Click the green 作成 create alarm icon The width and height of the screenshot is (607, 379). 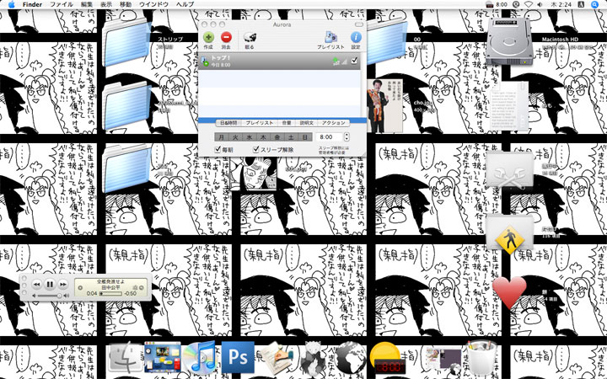click(x=208, y=37)
